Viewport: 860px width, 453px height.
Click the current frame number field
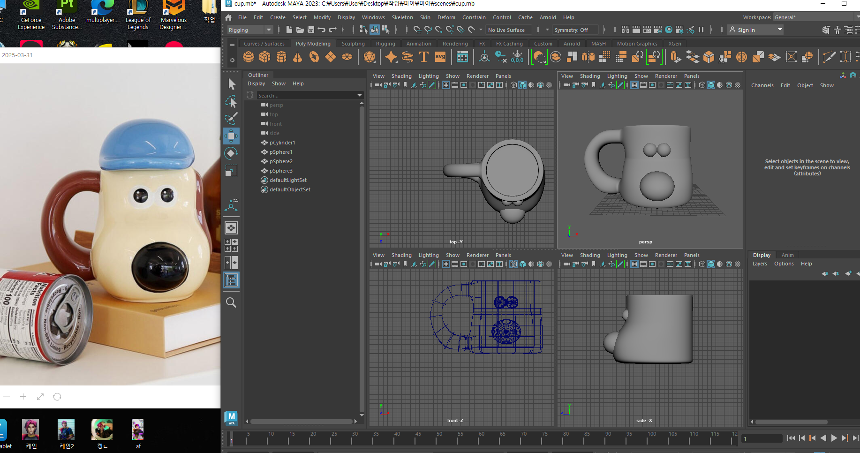pos(762,439)
